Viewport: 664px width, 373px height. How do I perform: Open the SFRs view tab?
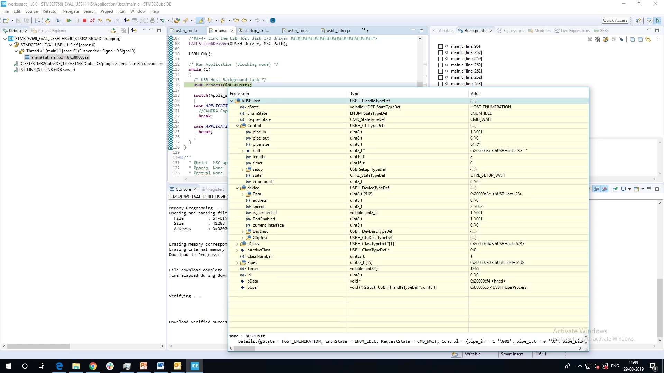pos(601,31)
